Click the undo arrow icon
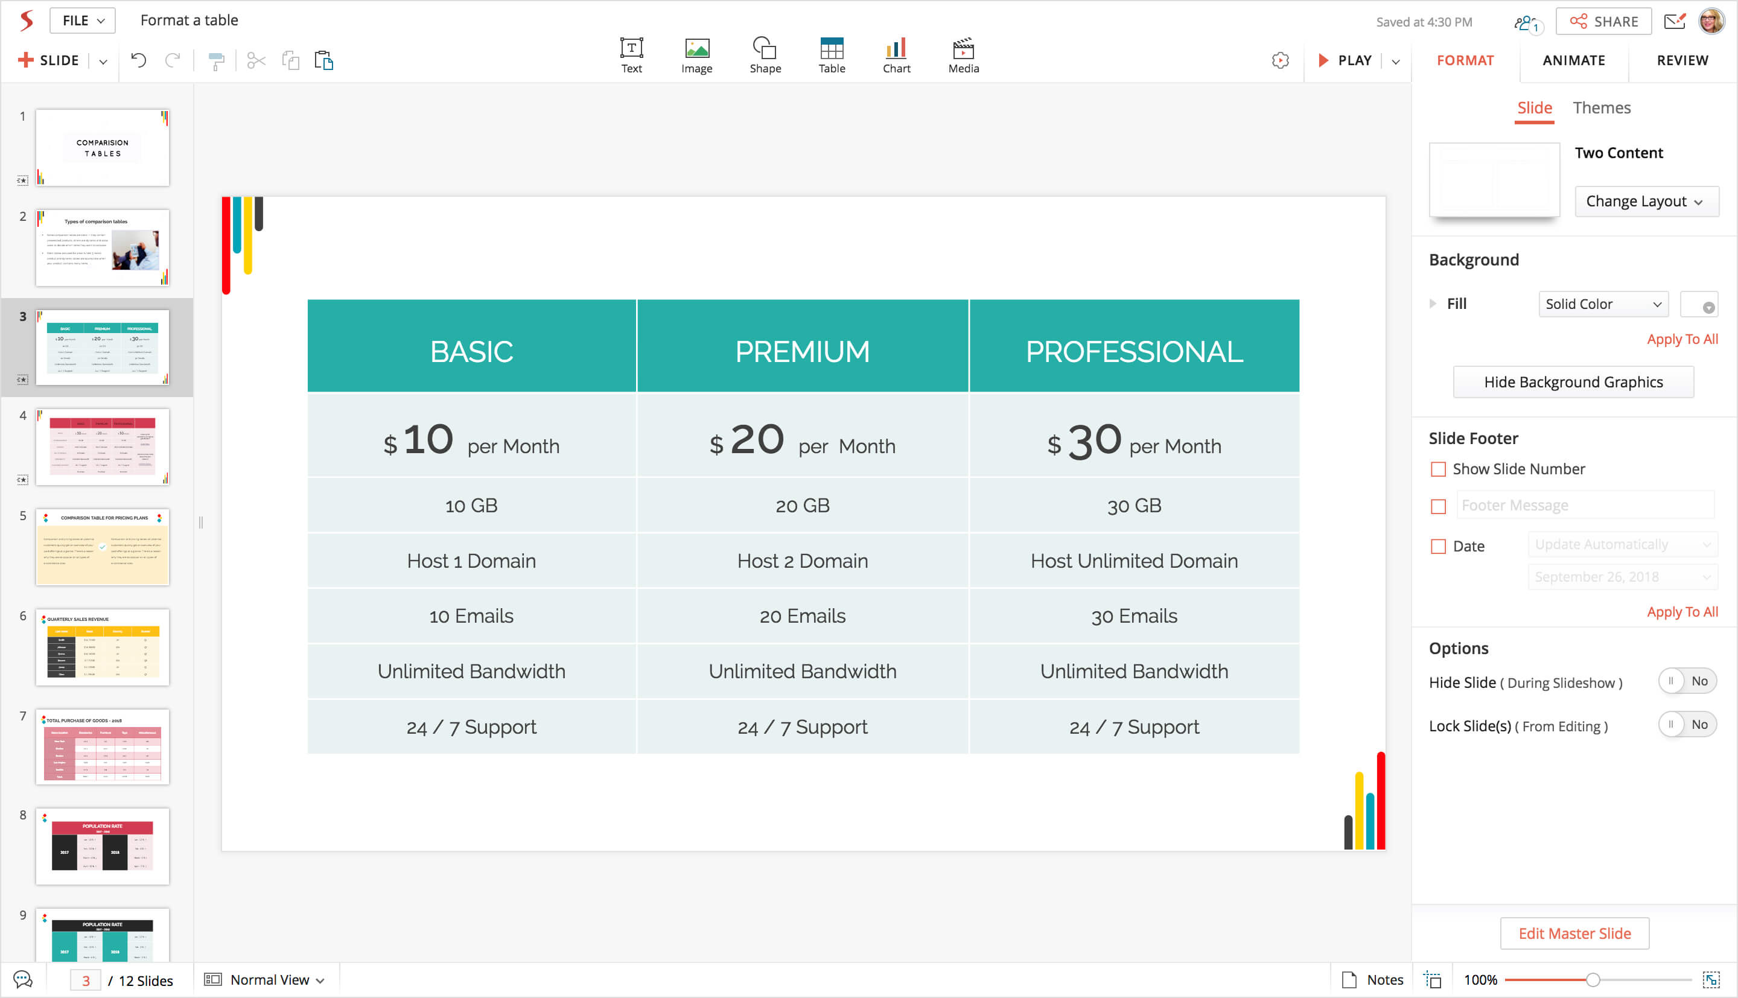 (138, 60)
